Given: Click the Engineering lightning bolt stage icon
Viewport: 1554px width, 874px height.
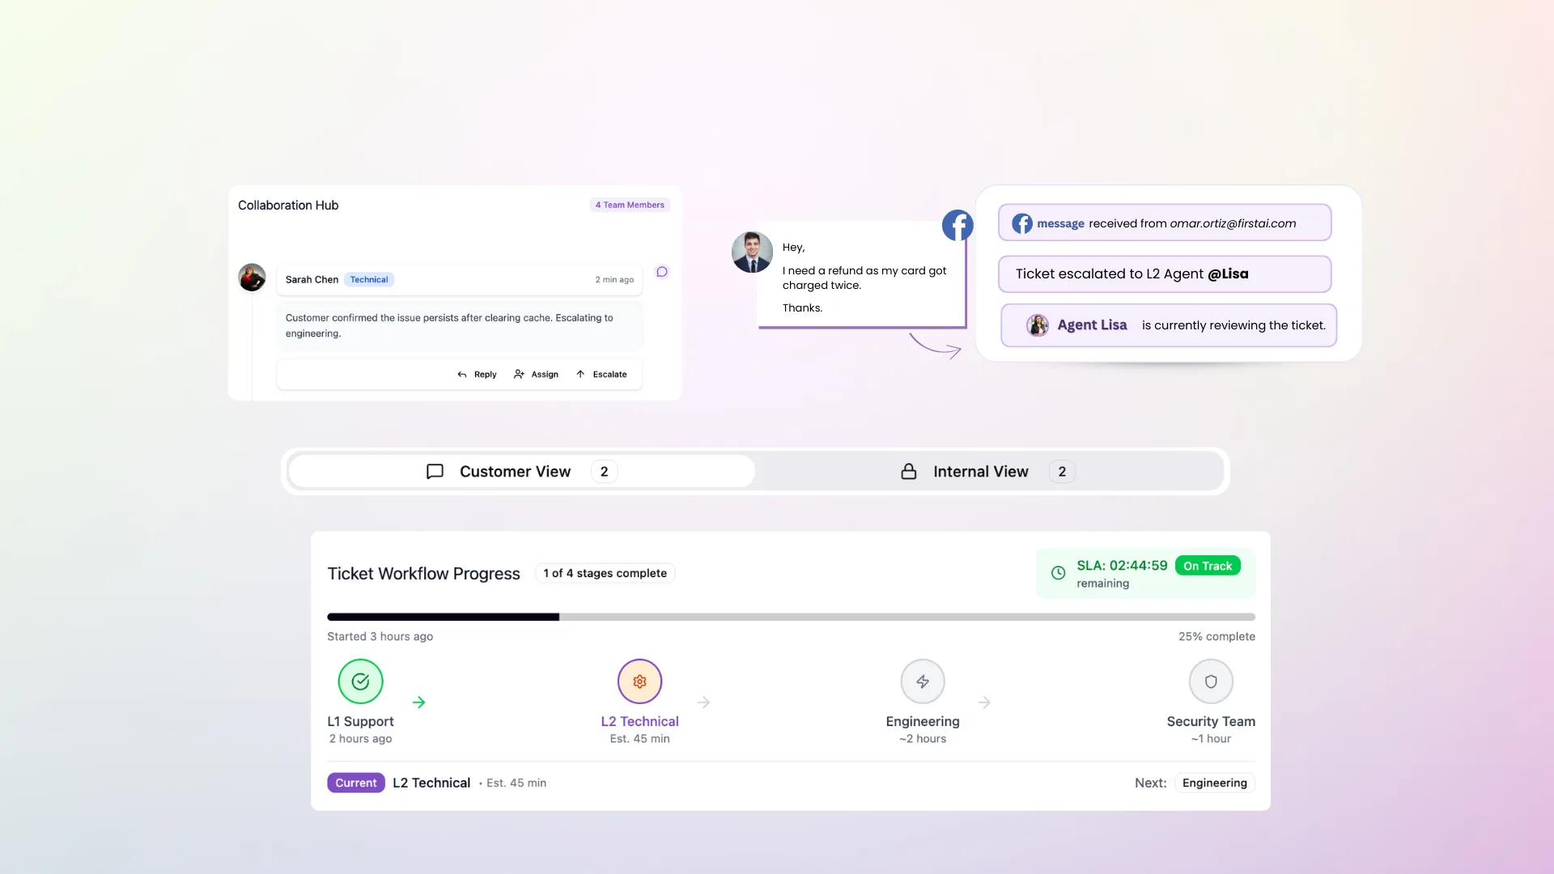Looking at the screenshot, I should click(923, 681).
